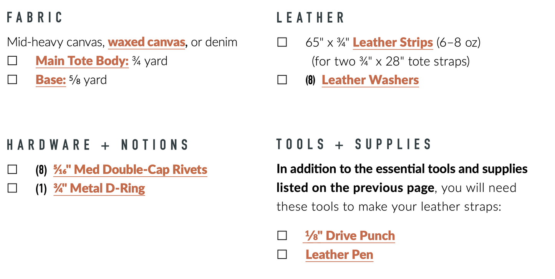This screenshot has width=555, height=279.
Task: Visit the Leather Washers link
Action: [370, 80]
